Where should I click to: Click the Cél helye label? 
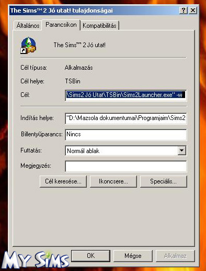click(x=32, y=81)
